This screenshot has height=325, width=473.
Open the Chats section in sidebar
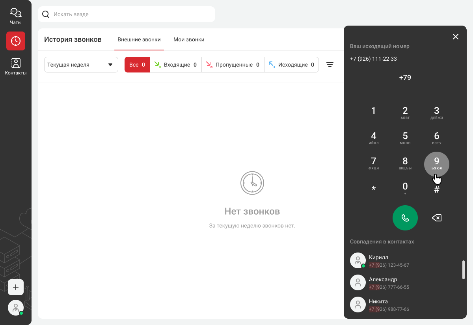pyautogui.click(x=16, y=17)
